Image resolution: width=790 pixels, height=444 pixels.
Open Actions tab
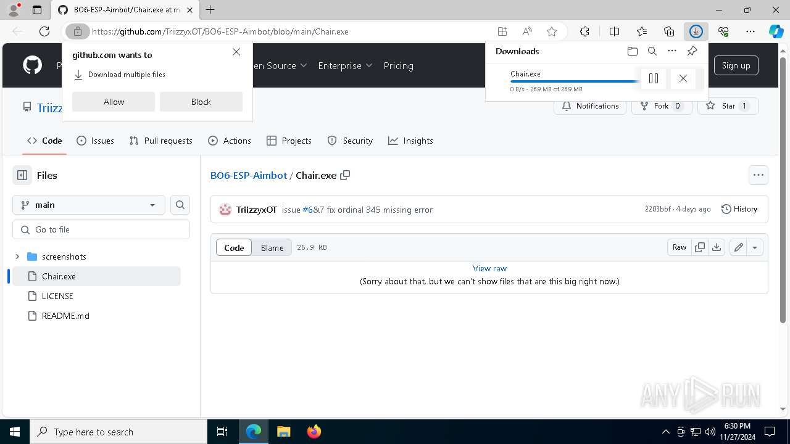(230, 141)
